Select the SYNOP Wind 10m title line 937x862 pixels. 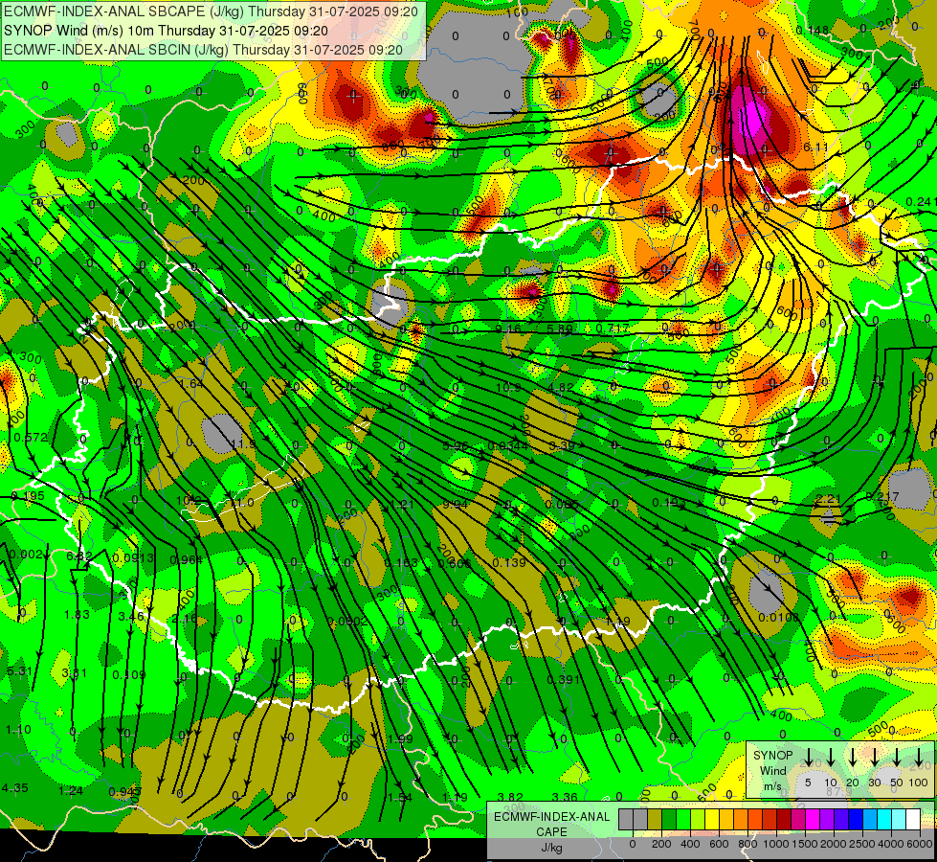[x=166, y=31]
